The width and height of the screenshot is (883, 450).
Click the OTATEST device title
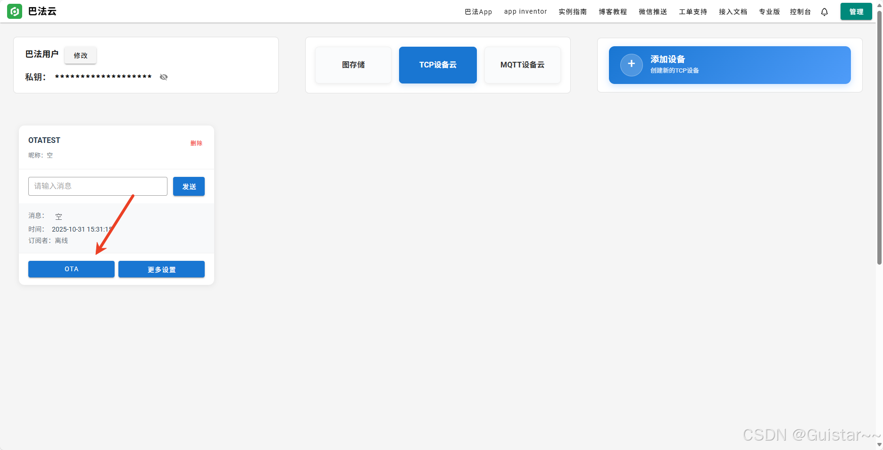(44, 140)
